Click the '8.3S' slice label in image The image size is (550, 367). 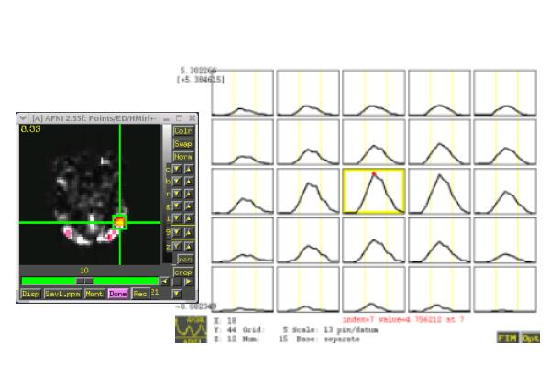pyautogui.click(x=30, y=128)
